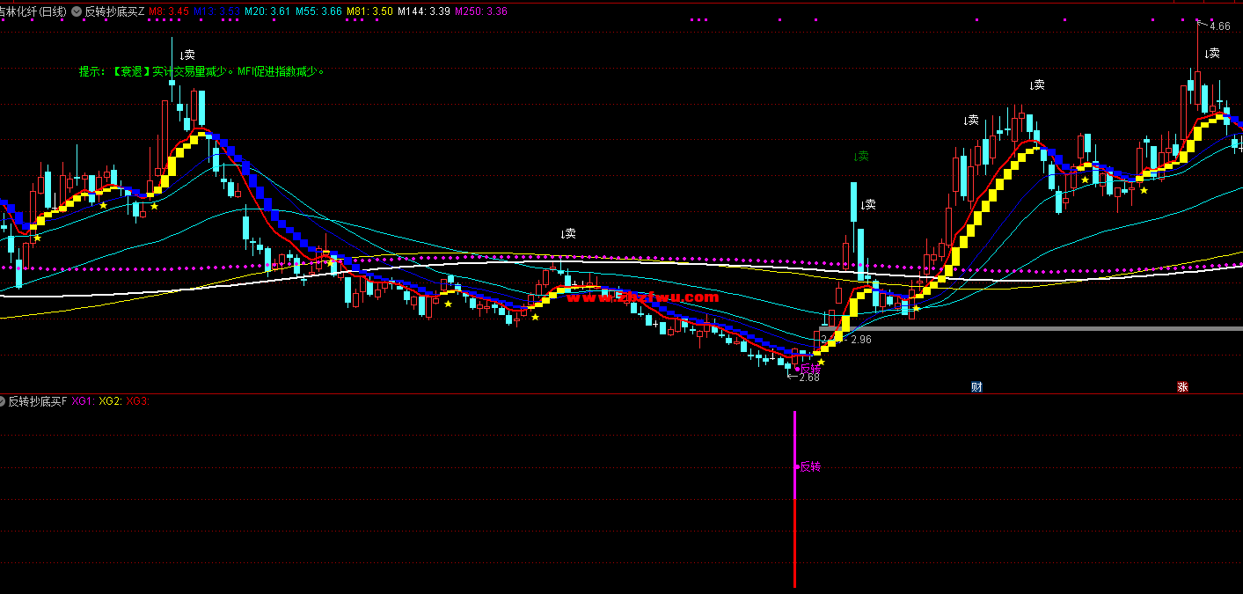Click the 吉林化纤(日线) stock title
The image size is (1243, 594).
[x=33, y=11]
